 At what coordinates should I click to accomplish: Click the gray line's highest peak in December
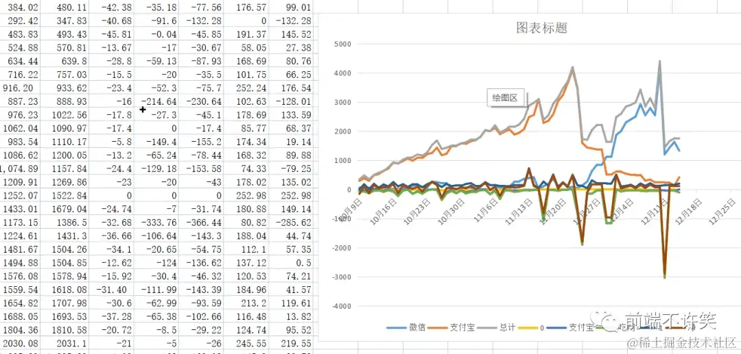point(660,61)
